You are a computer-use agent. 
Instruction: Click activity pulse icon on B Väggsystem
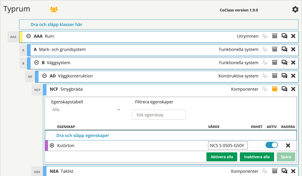(265, 63)
